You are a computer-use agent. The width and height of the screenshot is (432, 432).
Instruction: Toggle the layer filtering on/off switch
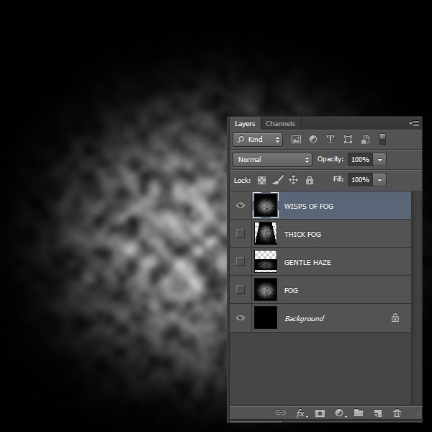(383, 140)
